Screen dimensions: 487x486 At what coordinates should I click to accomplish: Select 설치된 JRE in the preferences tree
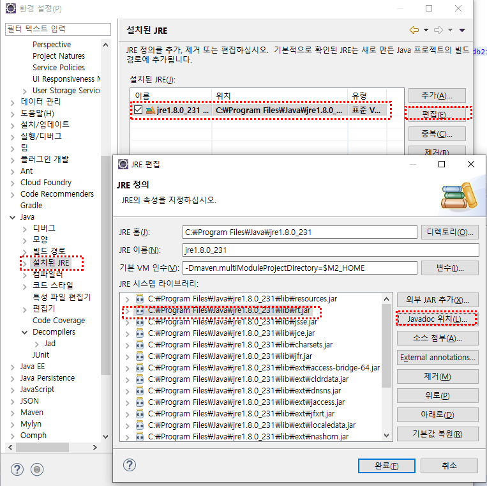[51, 263]
